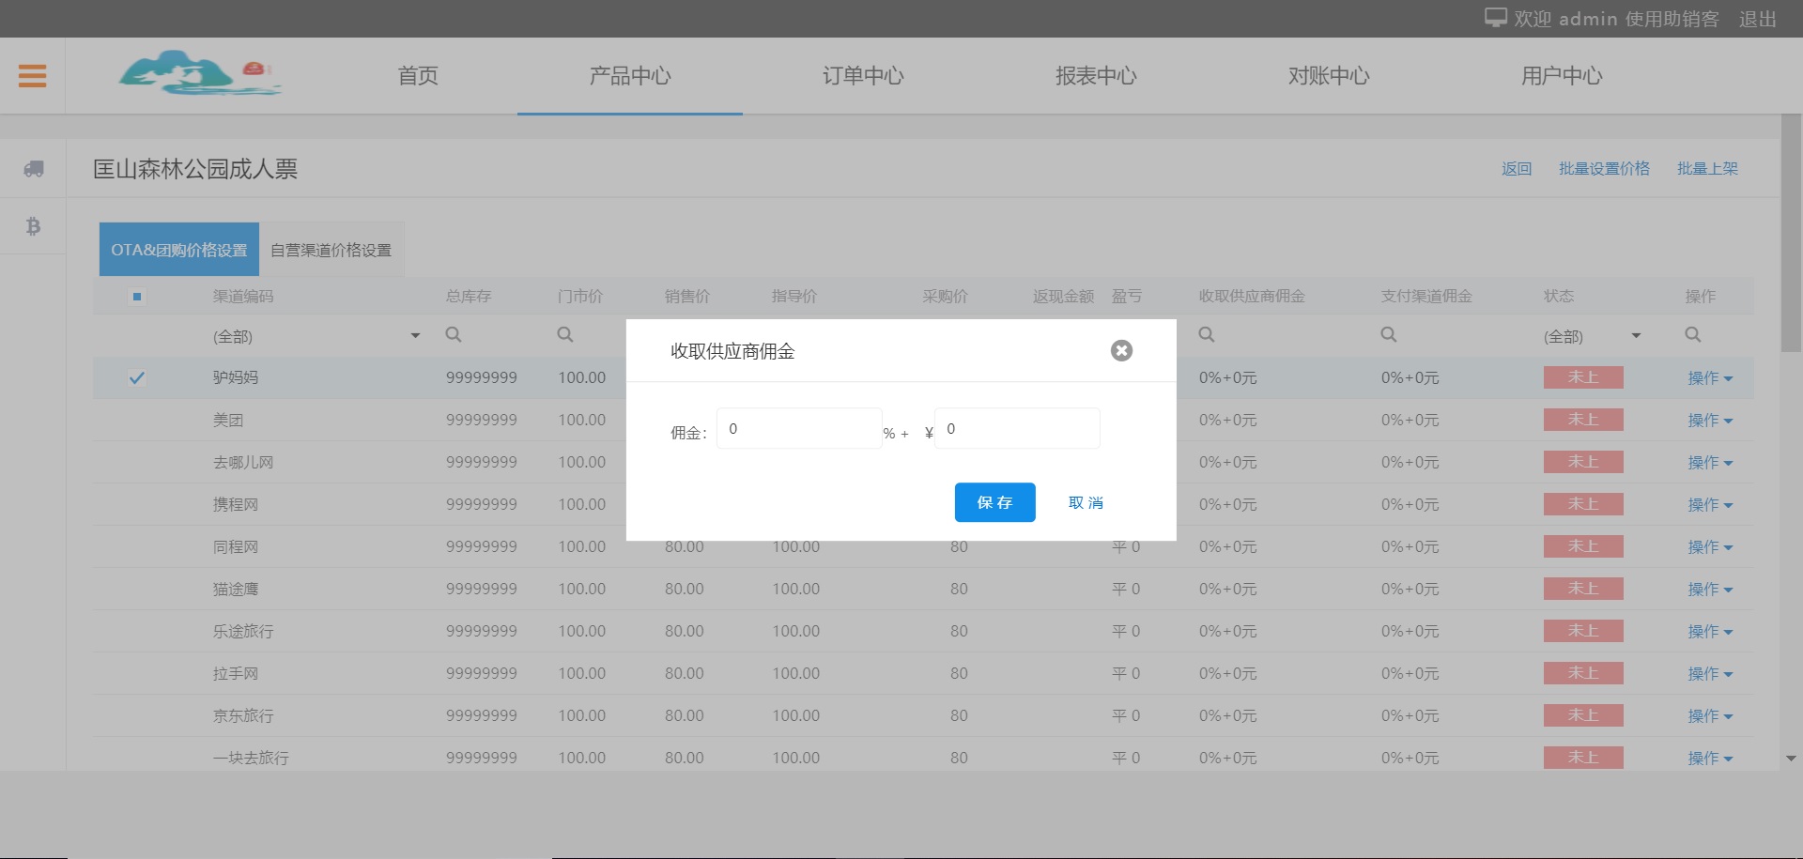Click the search icon under 总库存

click(x=454, y=335)
